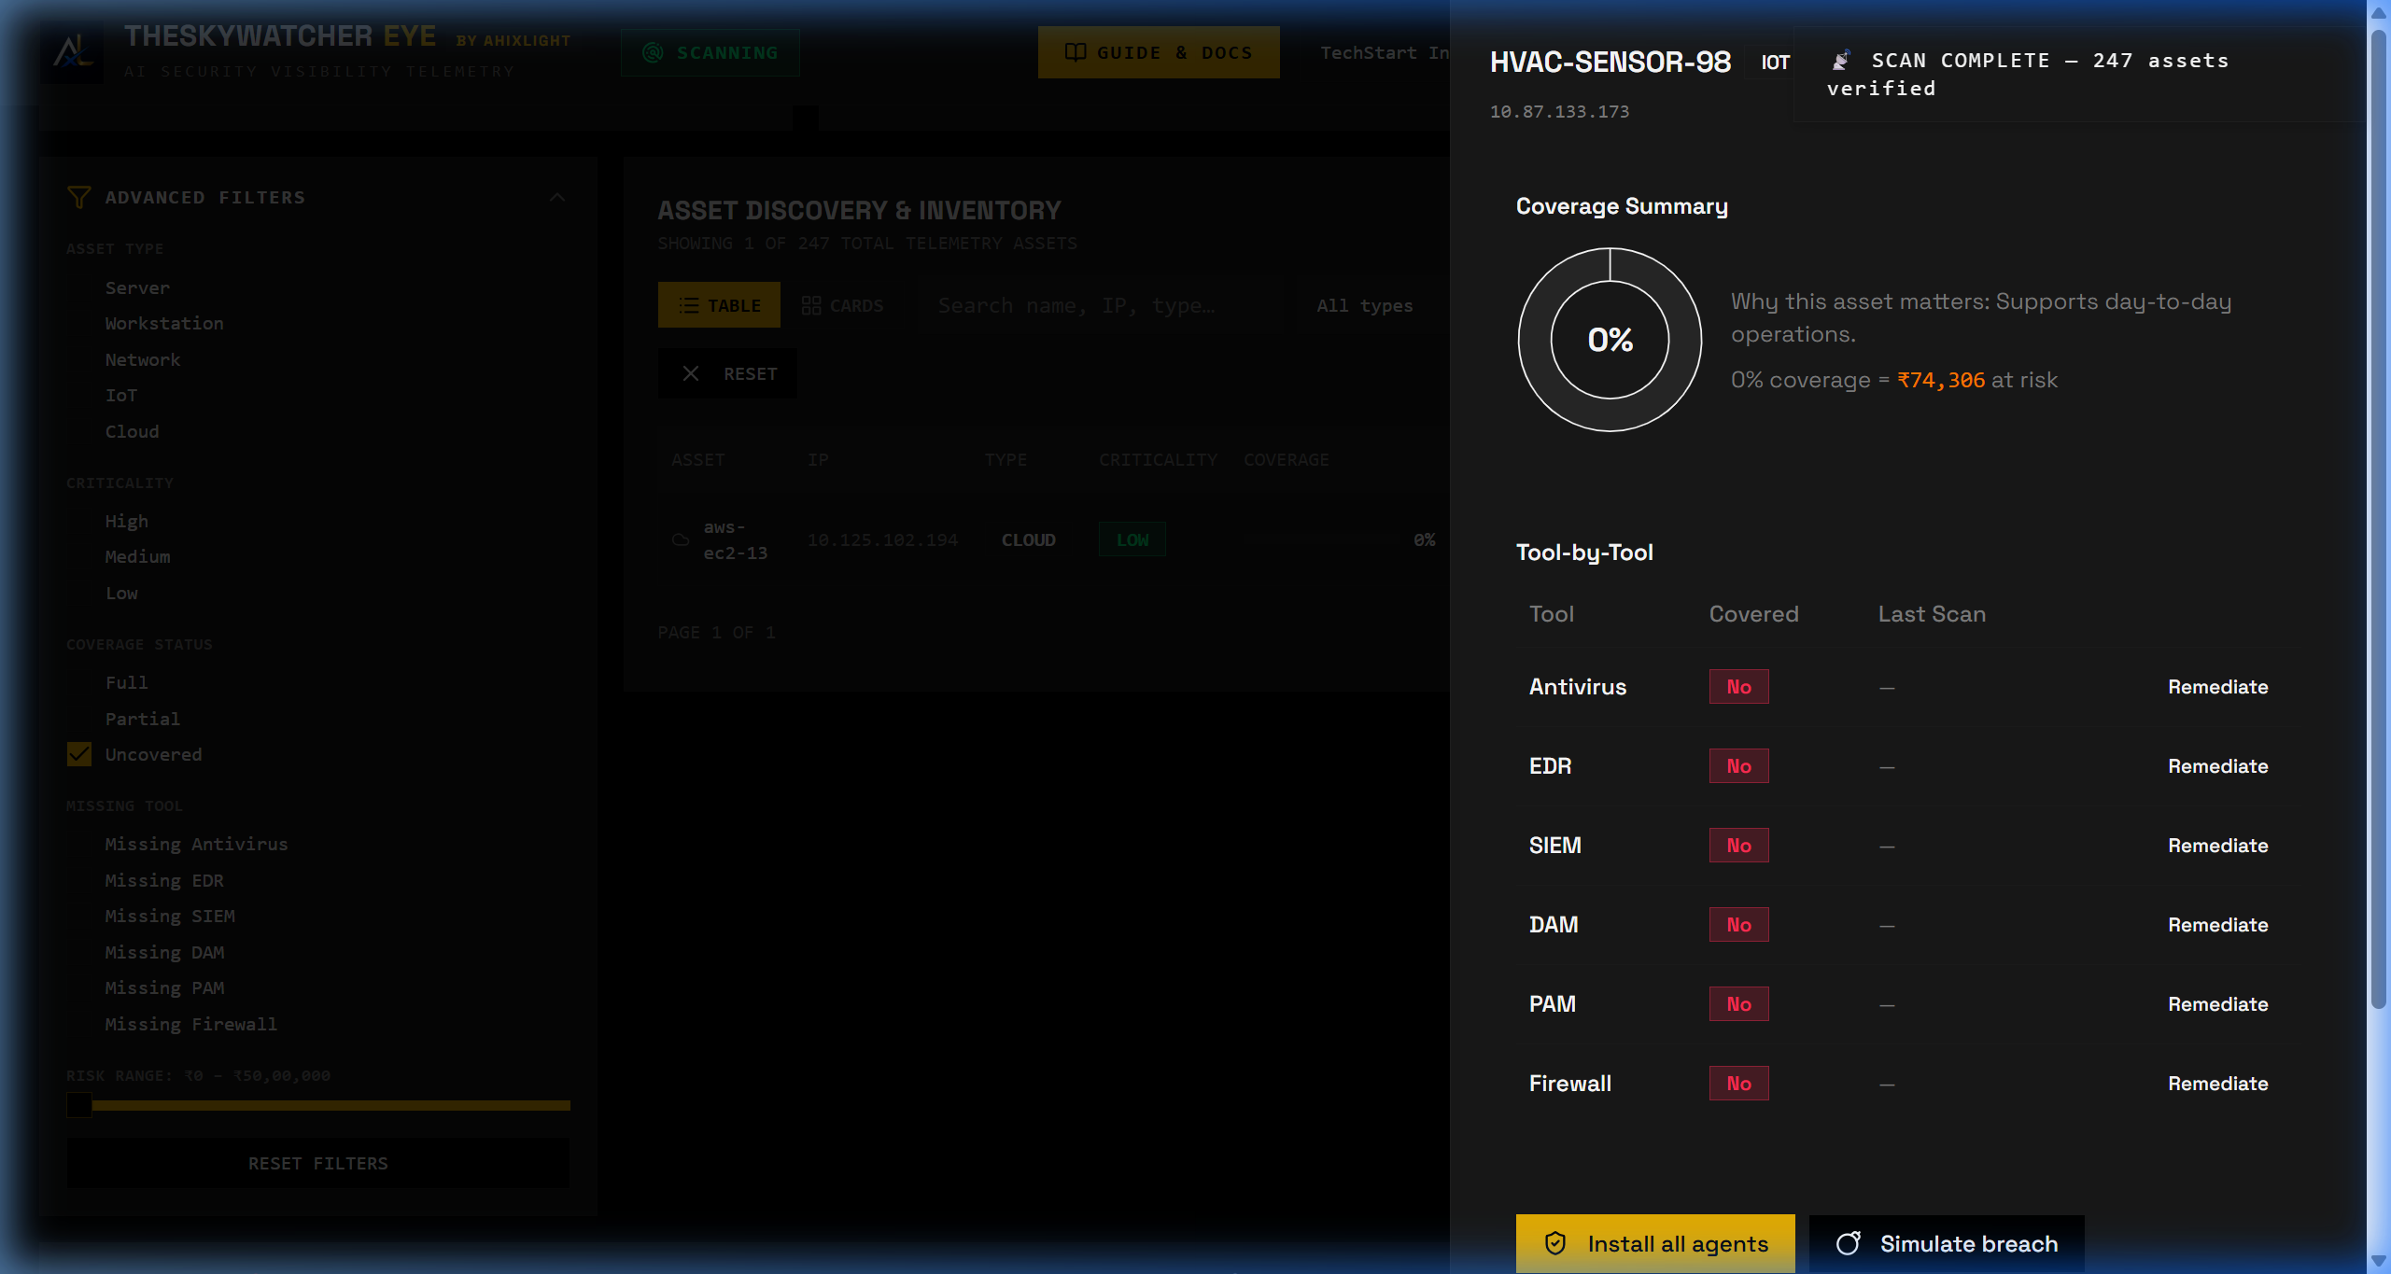Enable the High criticality filter
Screen dimensions: 2391x1274
[127, 521]
